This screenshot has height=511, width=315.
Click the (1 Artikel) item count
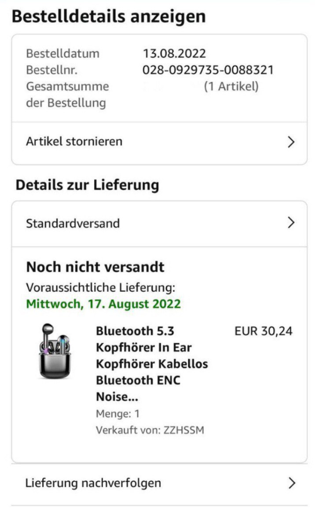pos(231,86)
